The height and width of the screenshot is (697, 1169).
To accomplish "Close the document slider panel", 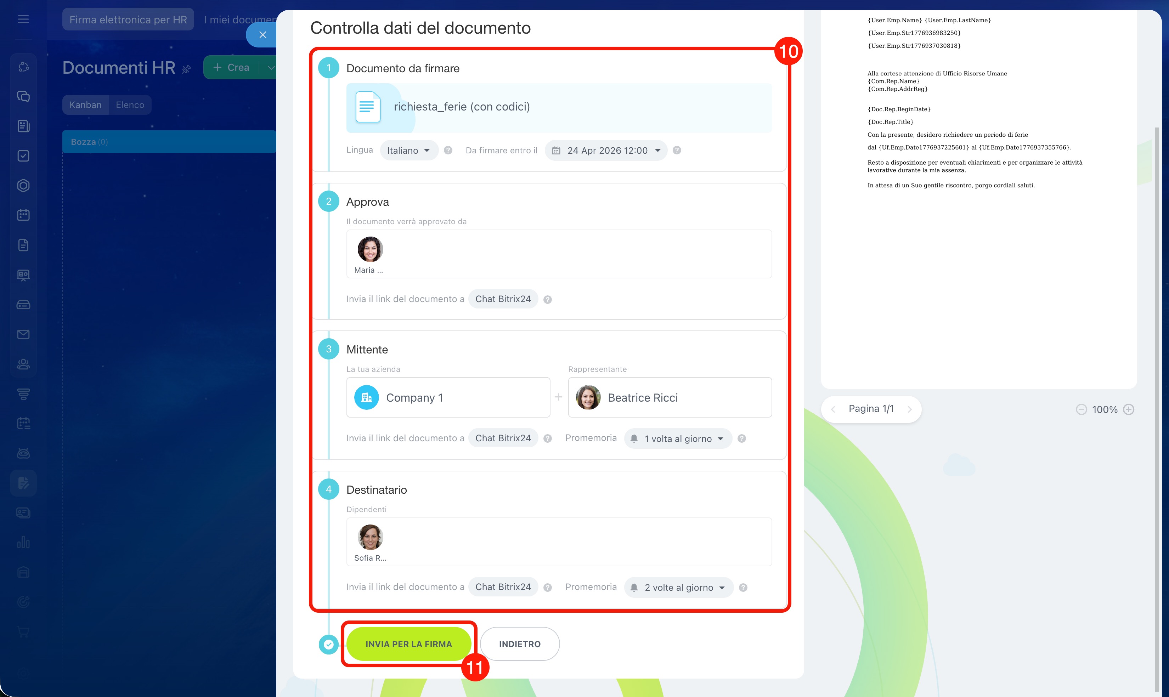I will pos(262,35).
